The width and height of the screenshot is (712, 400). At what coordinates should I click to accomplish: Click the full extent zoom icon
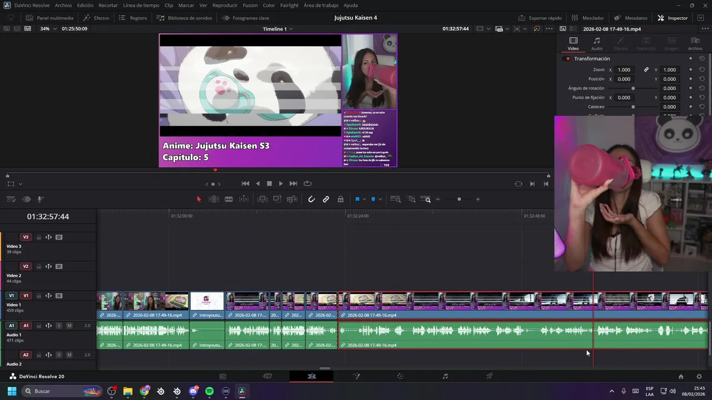click(x=395, y=199)
